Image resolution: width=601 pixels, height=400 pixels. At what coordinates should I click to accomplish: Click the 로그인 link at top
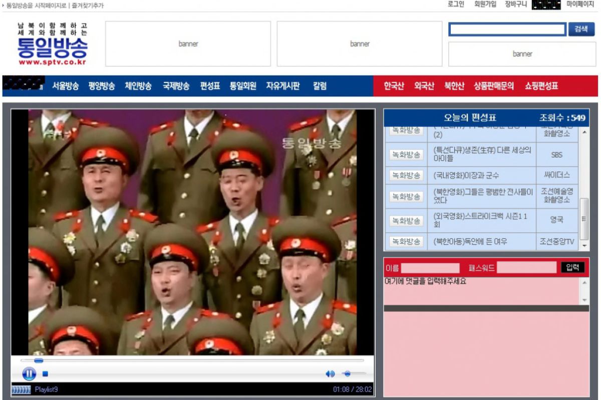pos(456,4)
